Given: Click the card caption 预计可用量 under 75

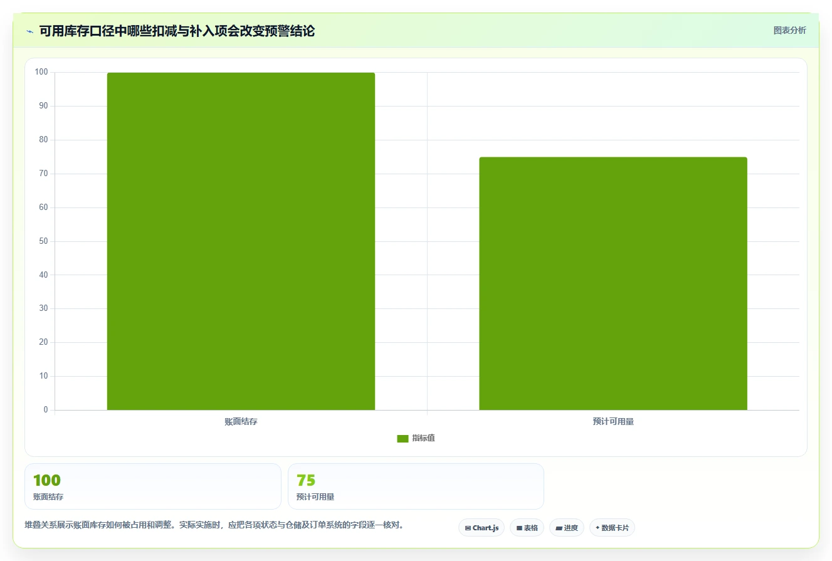Looking at the screenshot, I should (315, 496).
